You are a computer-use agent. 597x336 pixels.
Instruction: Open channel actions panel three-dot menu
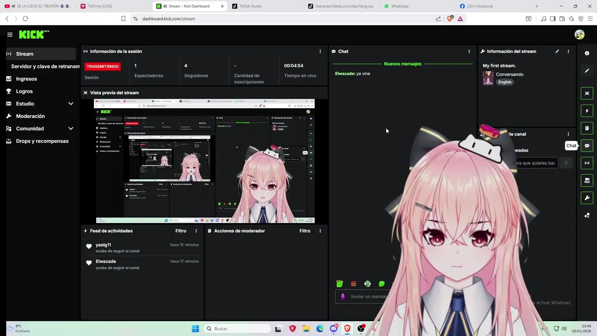pos(568,134)
